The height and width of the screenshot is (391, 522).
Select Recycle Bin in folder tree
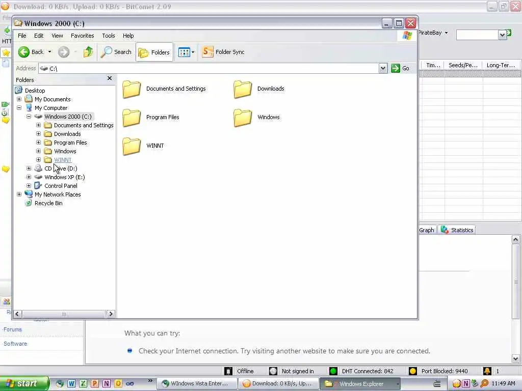click(x=48, y=203)
